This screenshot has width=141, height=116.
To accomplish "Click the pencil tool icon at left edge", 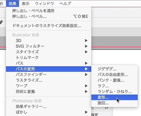I will tap(1, 22).
